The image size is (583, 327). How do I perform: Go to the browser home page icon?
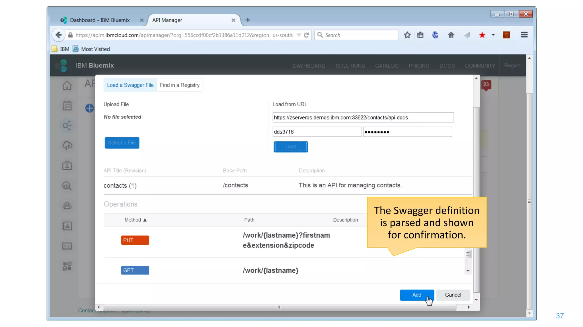pyautogui.click(x=451, y=35)
